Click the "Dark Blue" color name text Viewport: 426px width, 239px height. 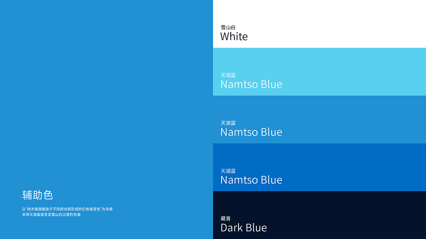pyautogui.click(x=244, y=227)
